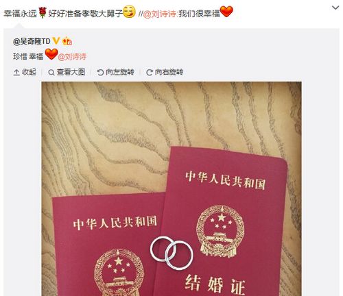
Task: Click the smiley face emoji after 大舅子
Action: (129, 12)
